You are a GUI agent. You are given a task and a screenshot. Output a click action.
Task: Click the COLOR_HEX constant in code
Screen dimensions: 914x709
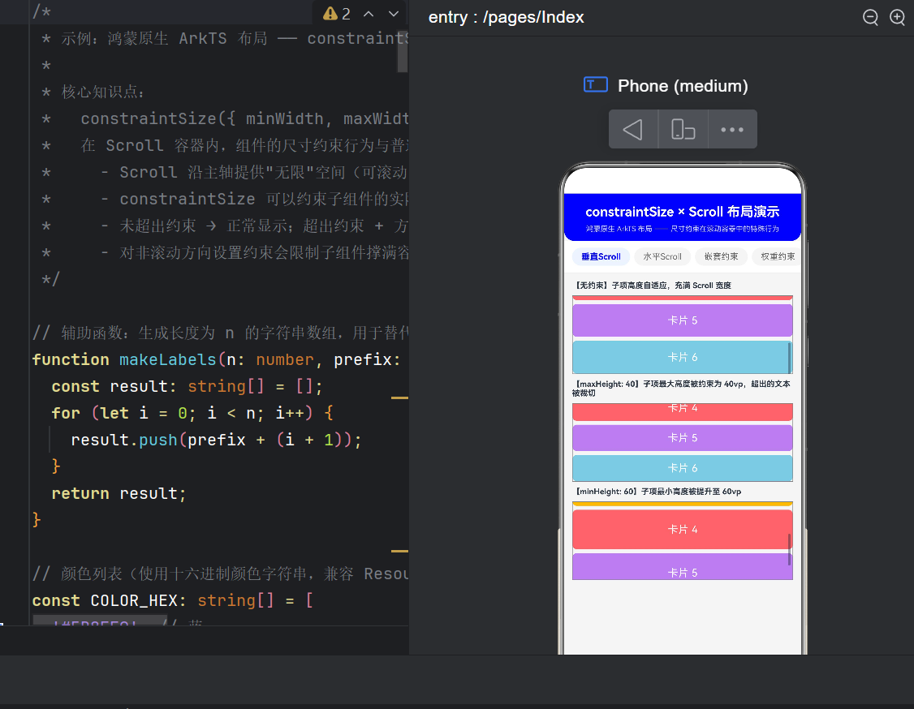pos(134,600)
